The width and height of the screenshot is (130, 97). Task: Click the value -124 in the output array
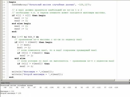click(116, 87)
